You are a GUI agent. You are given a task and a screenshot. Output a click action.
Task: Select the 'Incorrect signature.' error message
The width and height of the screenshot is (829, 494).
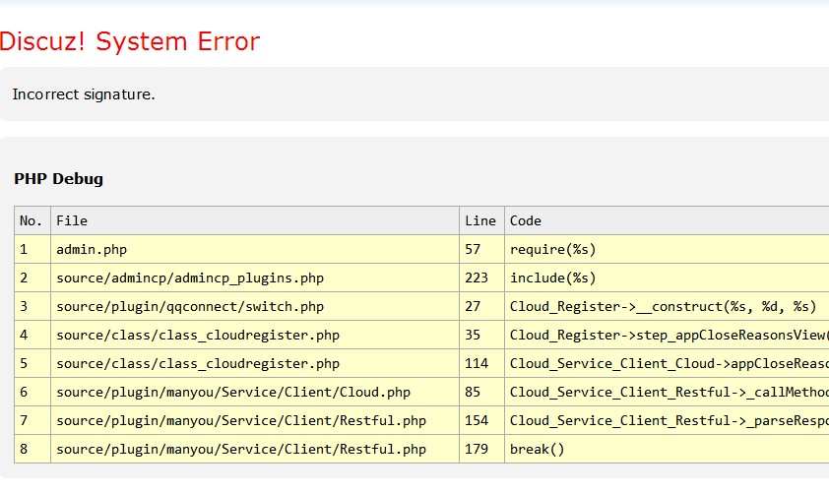[x=84, y=94]
